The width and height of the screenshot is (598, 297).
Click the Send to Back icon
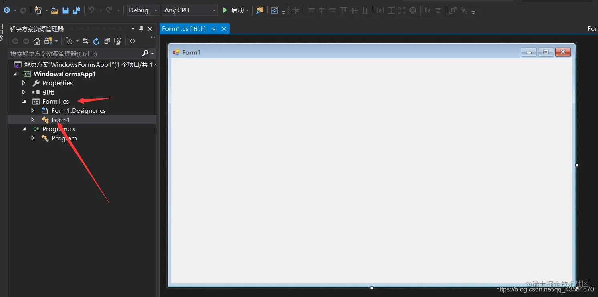pyautogui.click(x=463, y=10)
